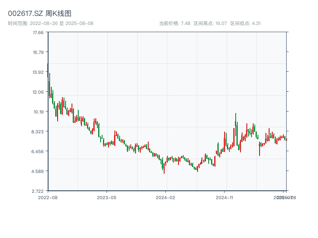Select the 6.456 y-axis price label
This screenshot has height=238, width=318.
tap(38, 152)
